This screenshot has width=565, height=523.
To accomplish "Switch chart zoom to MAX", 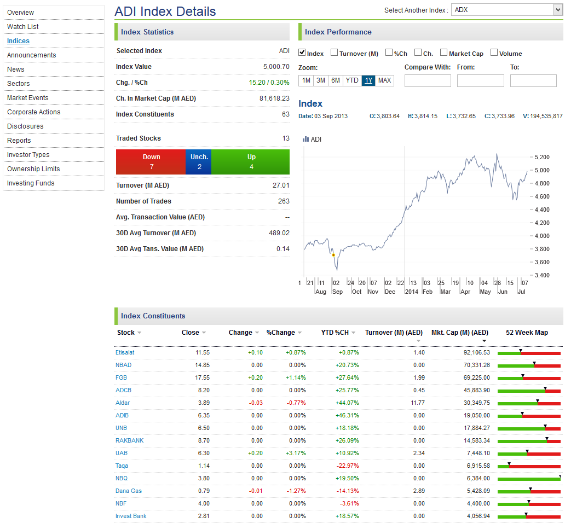I will coord(384,80).
